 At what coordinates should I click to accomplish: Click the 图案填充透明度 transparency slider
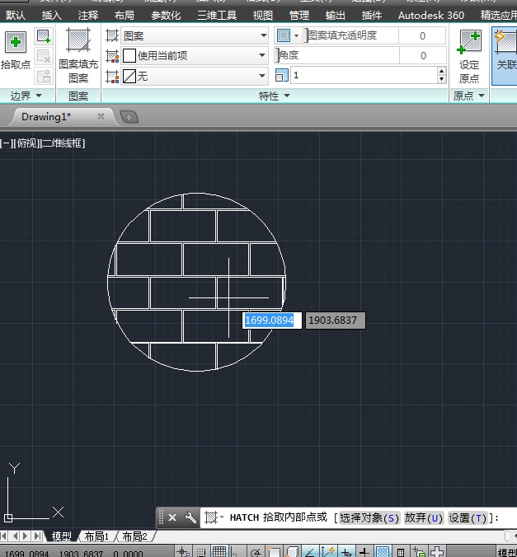[351, 35]
